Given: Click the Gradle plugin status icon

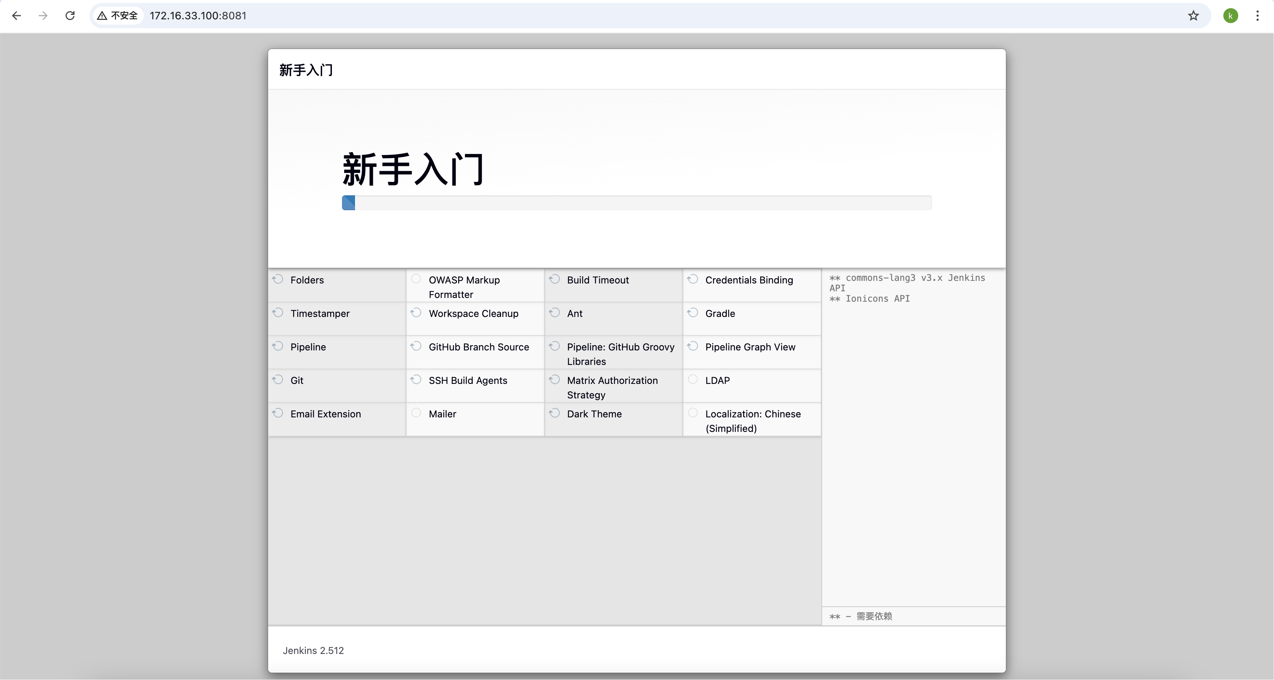Looking at the screenshot, I should point(693,312).
